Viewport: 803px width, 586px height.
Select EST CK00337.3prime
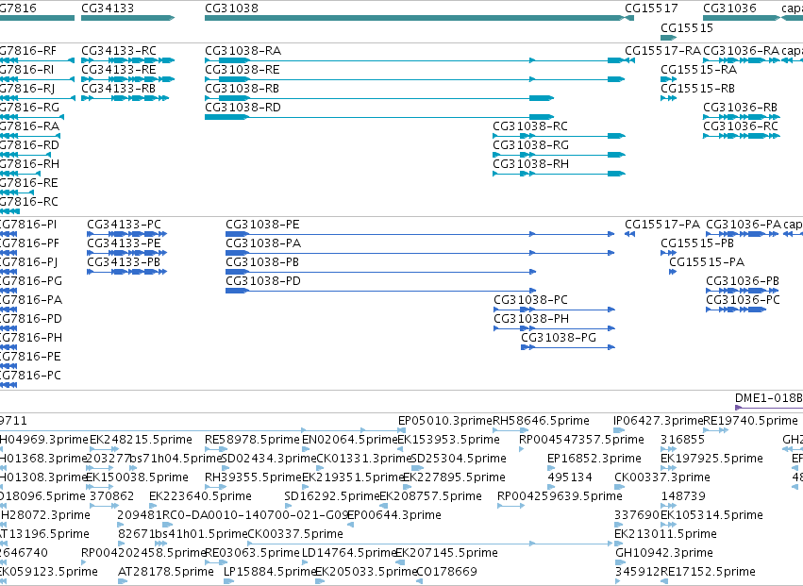[619, 487]
